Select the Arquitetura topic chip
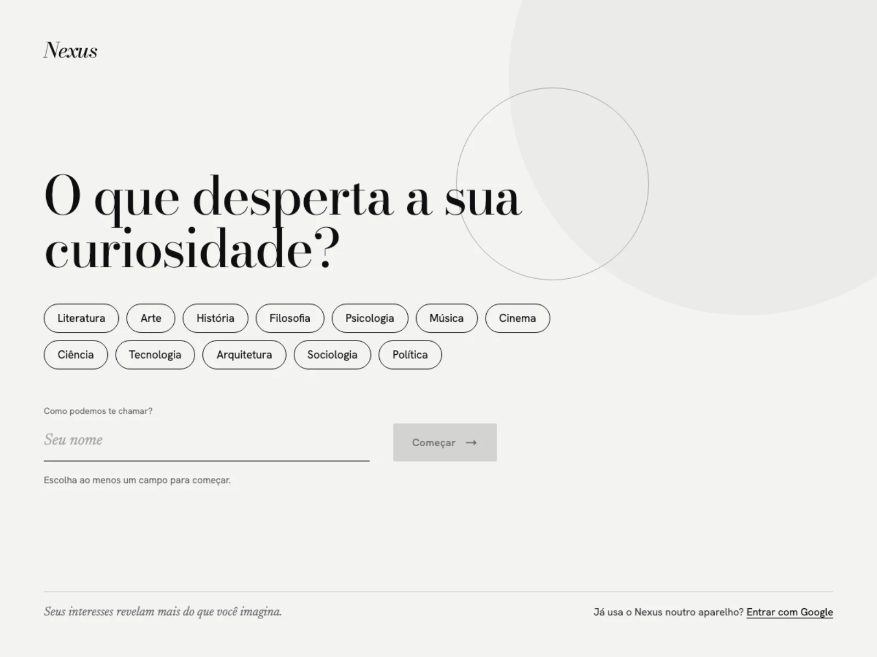Viewport: 877px width, 657px height. click(x=244, y=355)
